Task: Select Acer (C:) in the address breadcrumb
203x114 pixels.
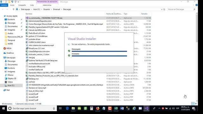Action: [x=37, y=9]
